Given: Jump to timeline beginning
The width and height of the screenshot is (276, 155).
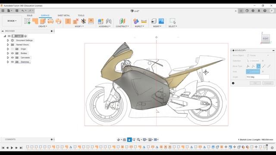Looking at the screenshot, I should coord(3,148).
